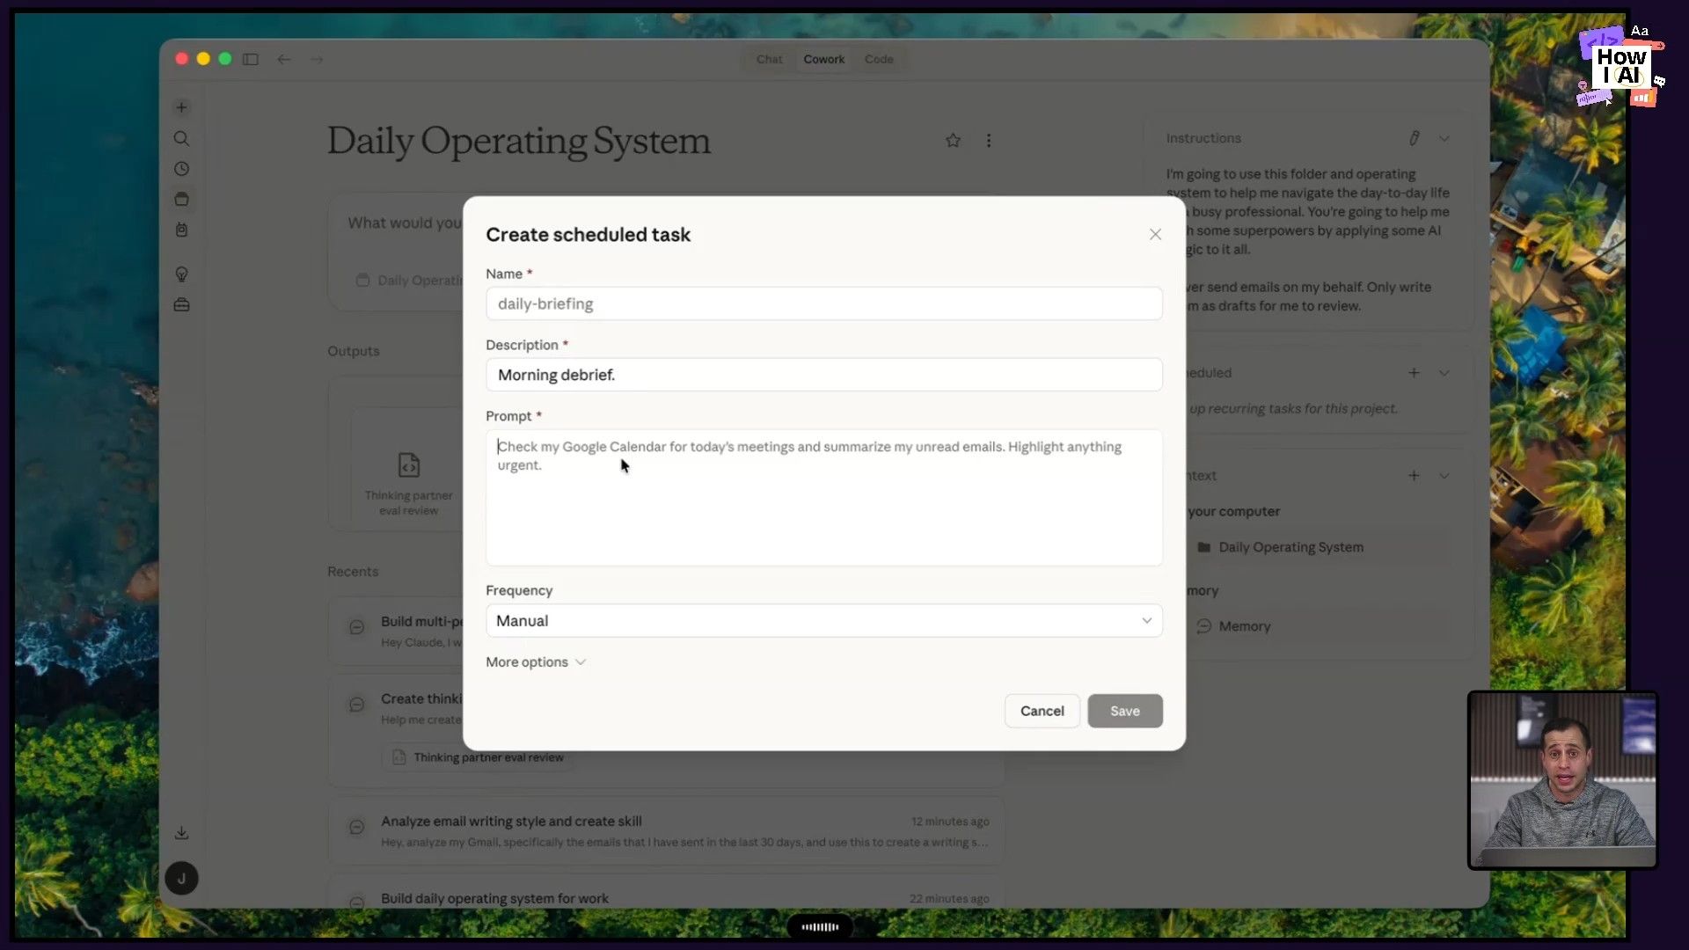Open the project three-dot menu
This screenshot has height=950, width=1689.
(989, 141)
